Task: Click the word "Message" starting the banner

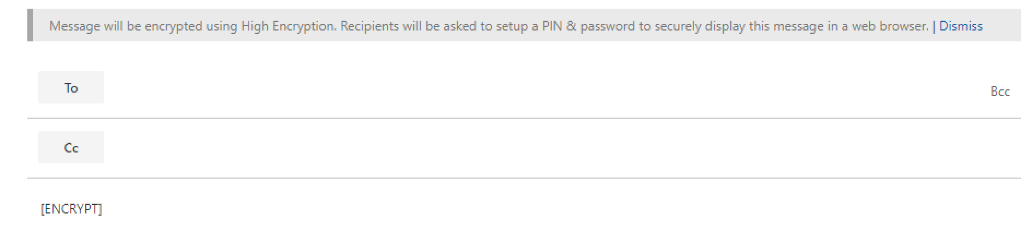Action: (x=74, y=26)
